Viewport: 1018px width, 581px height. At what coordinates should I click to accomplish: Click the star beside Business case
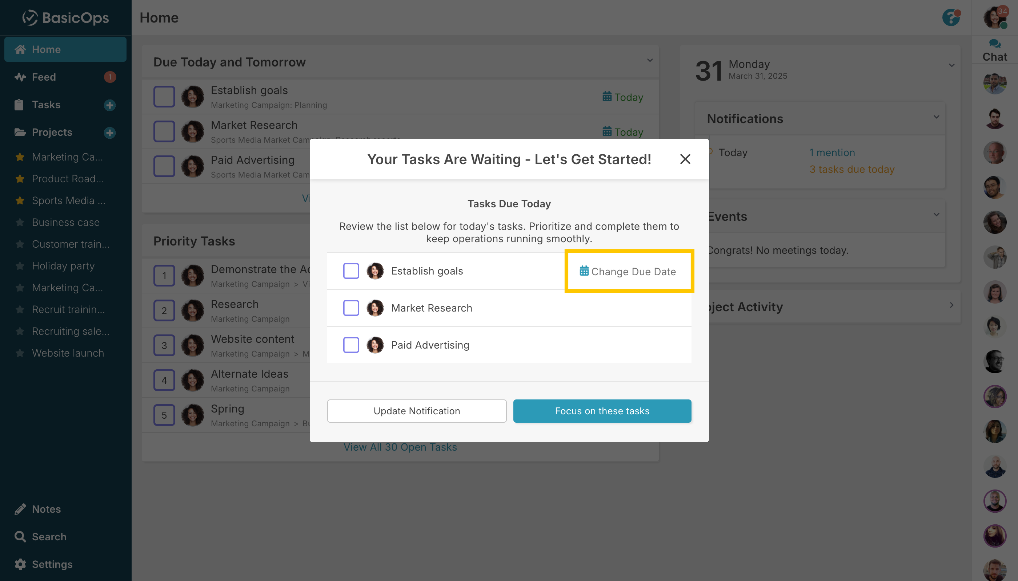pyautogui.click(x=20, y=222)
